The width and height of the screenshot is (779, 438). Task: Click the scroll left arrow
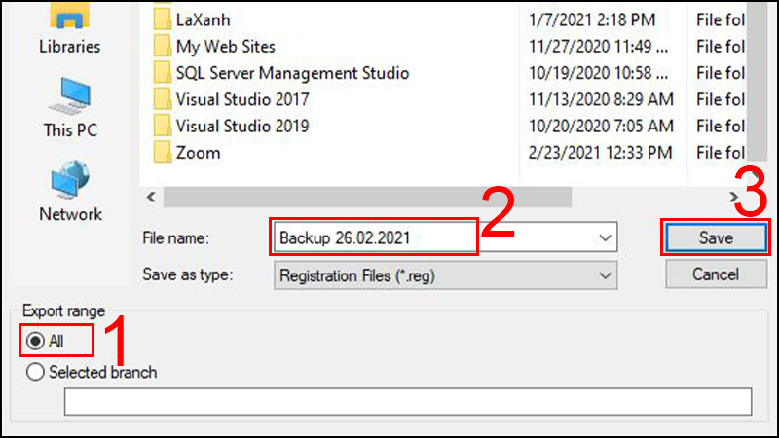[152, 198]
